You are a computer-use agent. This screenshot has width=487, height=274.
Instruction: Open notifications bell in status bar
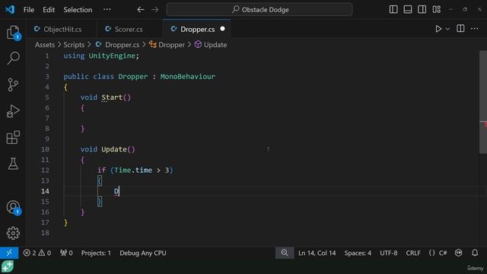pos(475,253)
